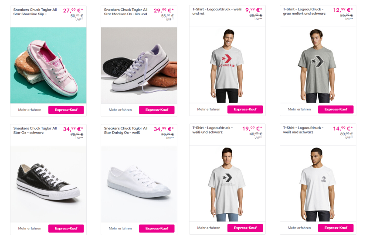Select the pink Shoreline Slip sneaker image
366x243 pixels.
click(48, 65)
